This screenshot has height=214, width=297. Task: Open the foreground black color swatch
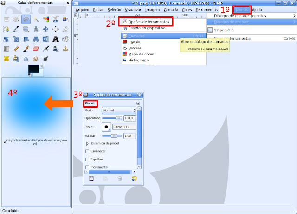point(33,69)
